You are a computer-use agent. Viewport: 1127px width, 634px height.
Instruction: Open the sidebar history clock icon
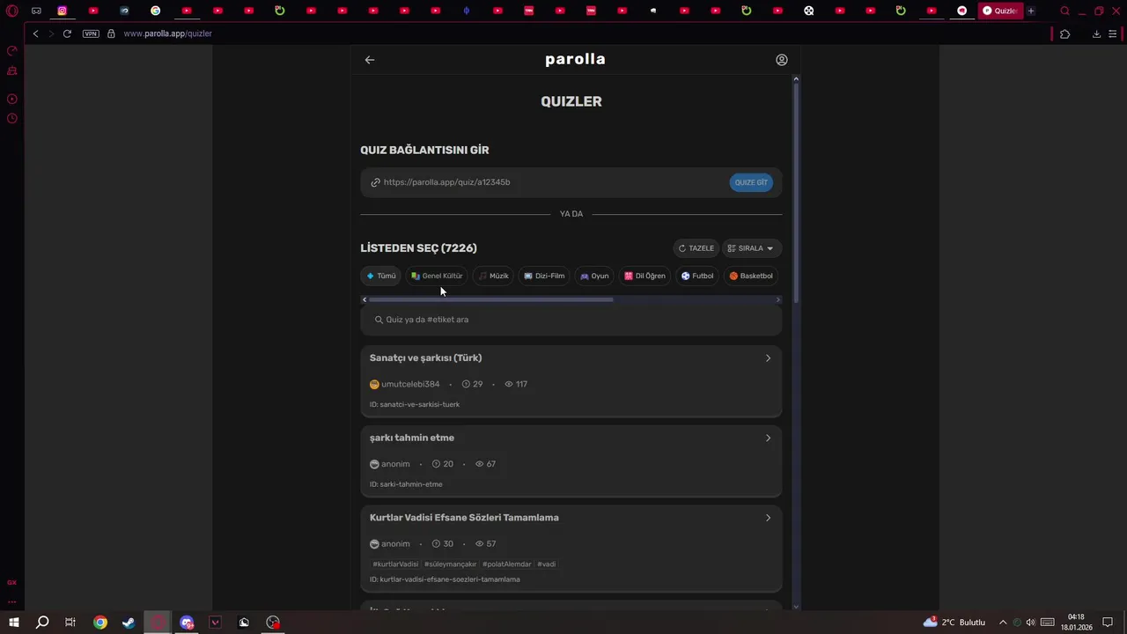click(12, 118)
